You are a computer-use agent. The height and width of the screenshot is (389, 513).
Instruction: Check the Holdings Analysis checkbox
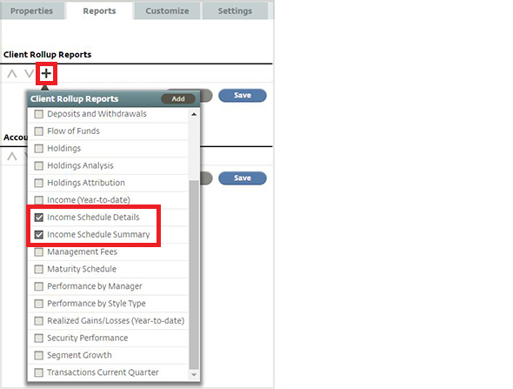[39, 165]
